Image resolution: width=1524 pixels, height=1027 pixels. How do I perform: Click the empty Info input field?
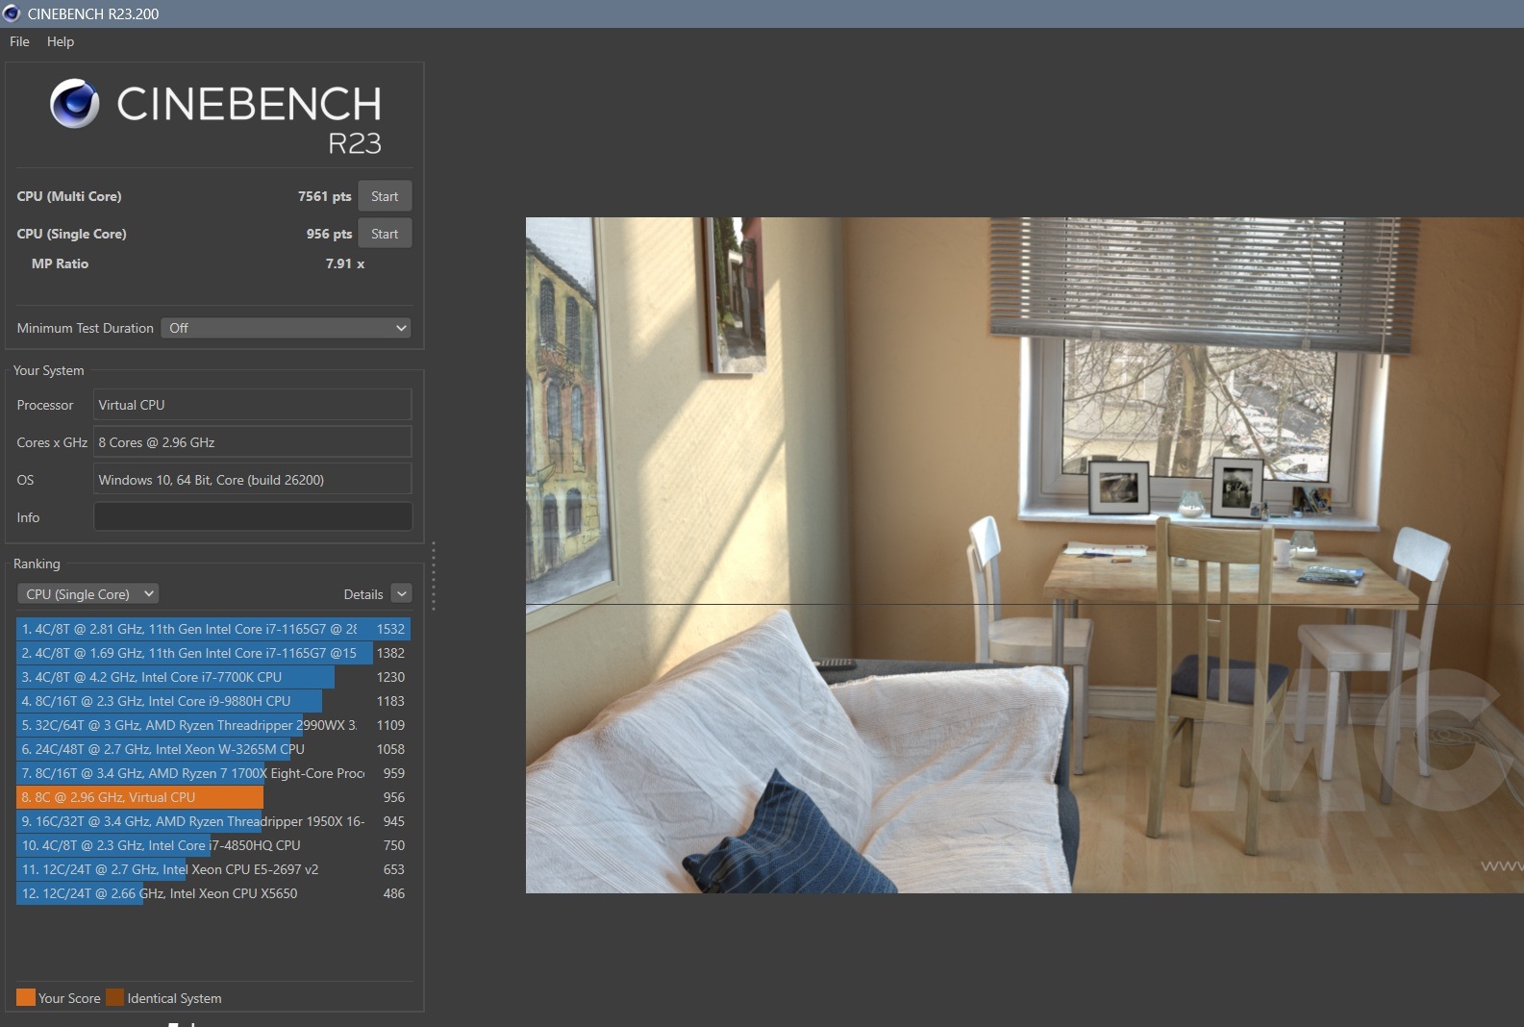point(253,517)
